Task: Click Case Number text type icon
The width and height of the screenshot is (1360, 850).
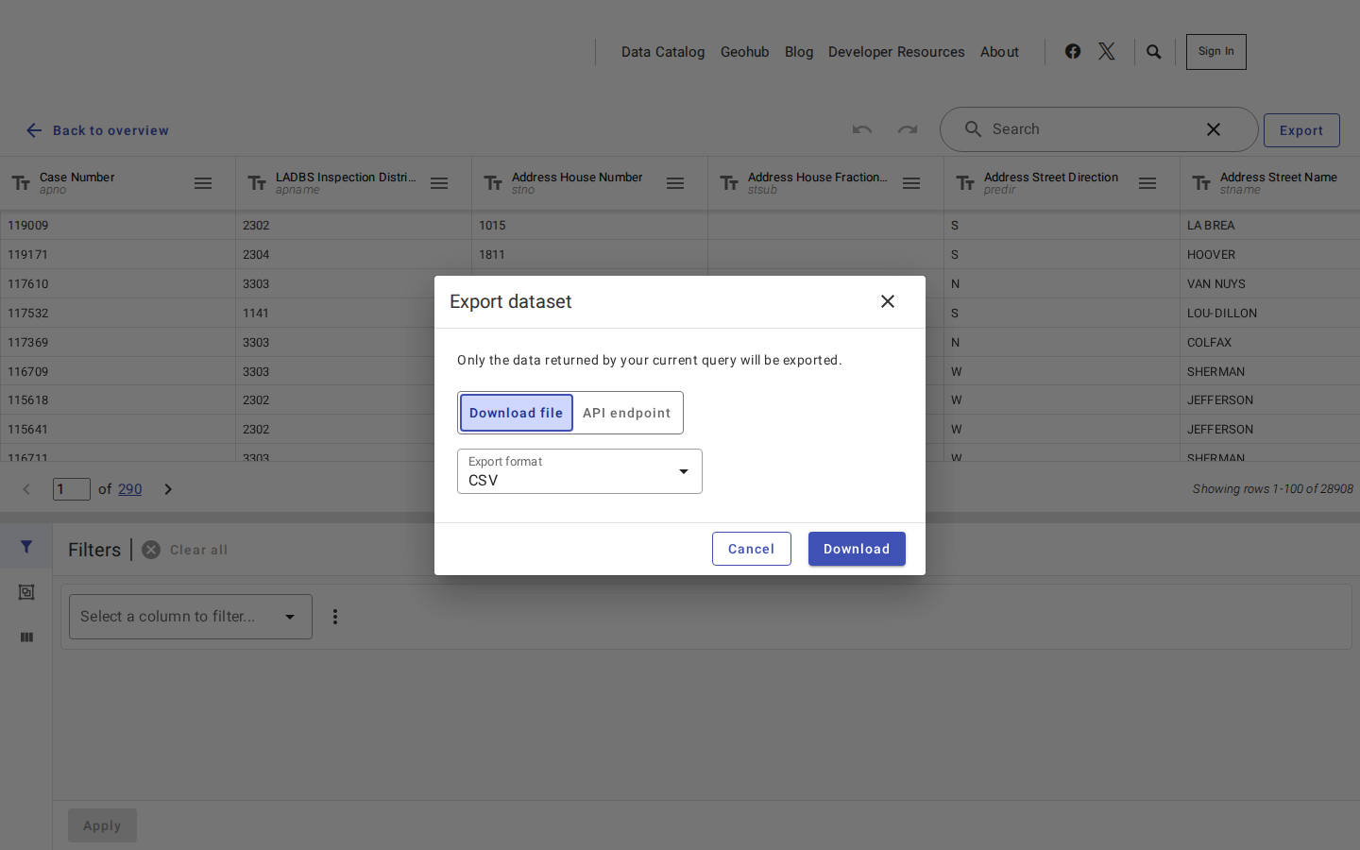Action: (21, 183)
